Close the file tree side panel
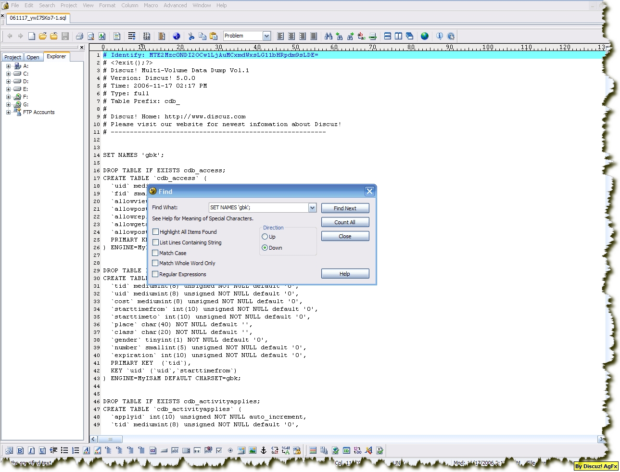The height and width of the screenshot is (472, 620). [x=82, y=47]
